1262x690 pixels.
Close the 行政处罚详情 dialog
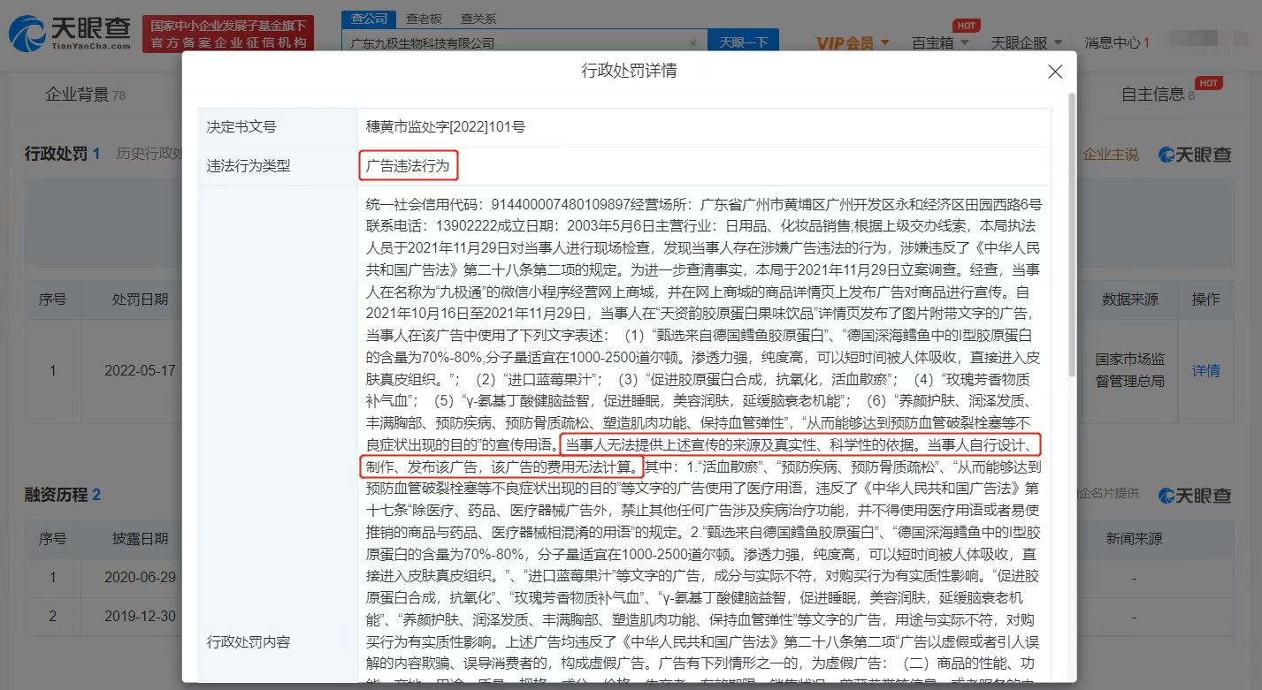[1054, 72]
